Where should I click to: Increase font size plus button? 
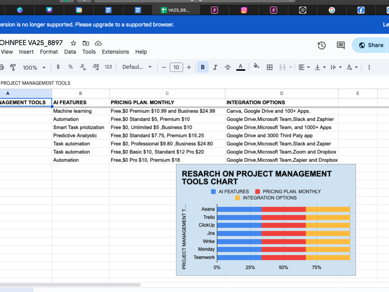(189, 67)
